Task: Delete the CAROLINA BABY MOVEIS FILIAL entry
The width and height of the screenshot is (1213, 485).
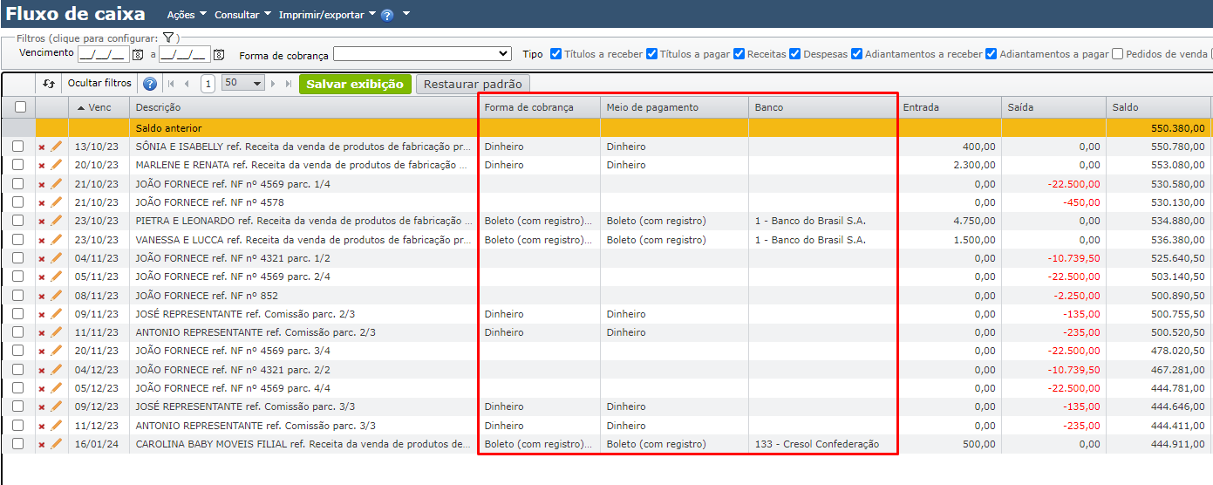Action: (41, 444)
